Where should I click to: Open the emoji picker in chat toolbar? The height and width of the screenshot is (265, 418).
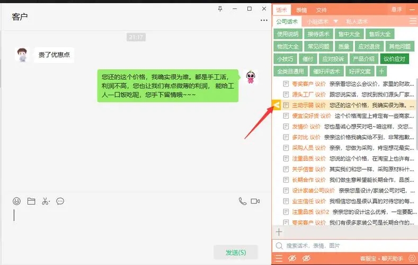point(17,201)
